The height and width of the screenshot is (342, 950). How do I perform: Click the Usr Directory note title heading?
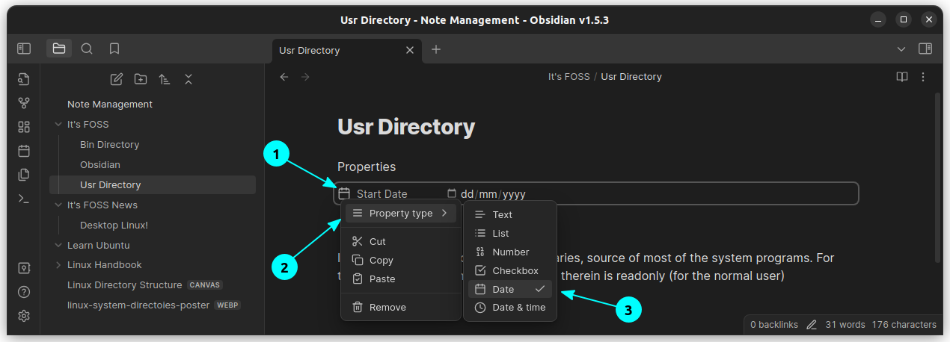click(406, 127)
